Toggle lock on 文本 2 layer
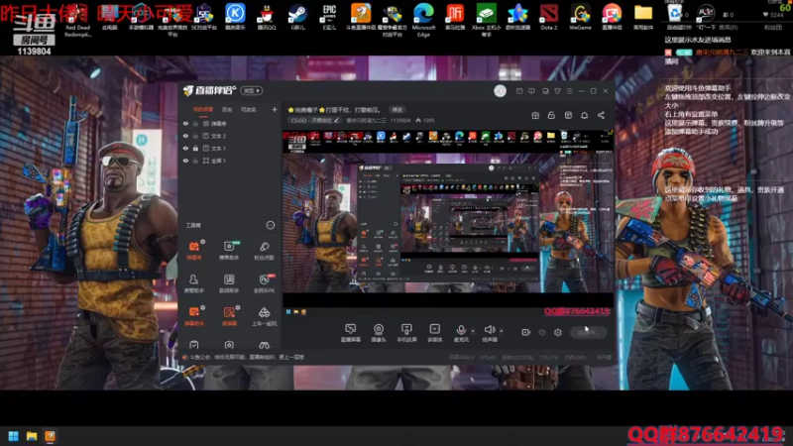The width and height of the screenshot is (793, 446). click(x=195, y=136)
